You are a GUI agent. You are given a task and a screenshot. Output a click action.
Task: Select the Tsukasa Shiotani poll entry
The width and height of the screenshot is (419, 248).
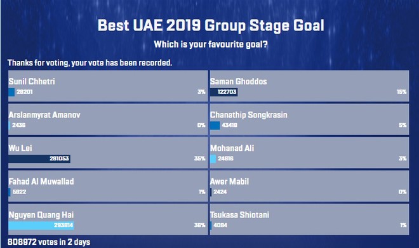309,219
